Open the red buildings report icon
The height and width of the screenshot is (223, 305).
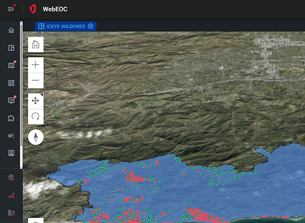[11, 213]
